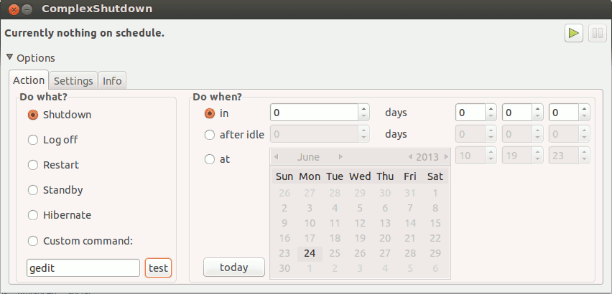Go to previous month in calendar
Viewport: 612px width, 294px height.
[277, 156]
